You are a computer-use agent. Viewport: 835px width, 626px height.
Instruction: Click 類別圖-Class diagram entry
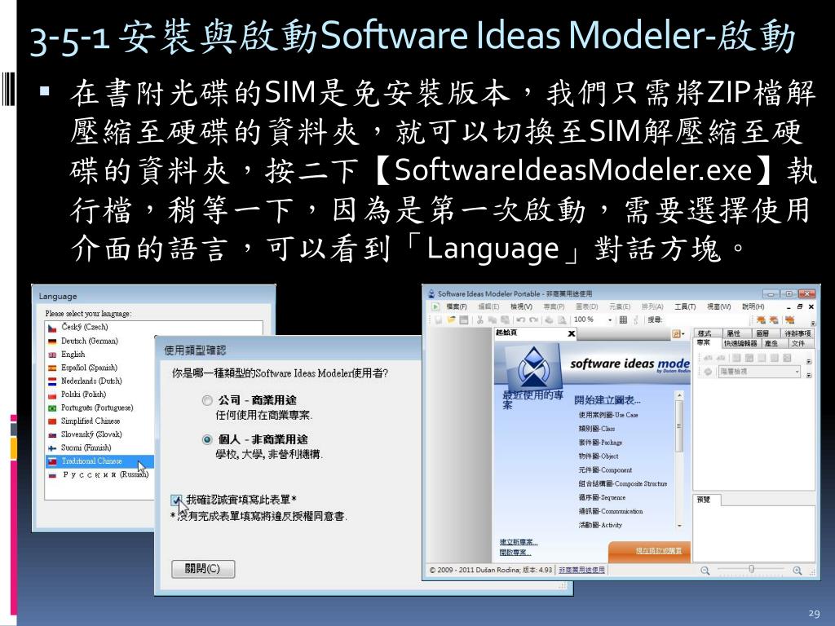coord(596,429)
